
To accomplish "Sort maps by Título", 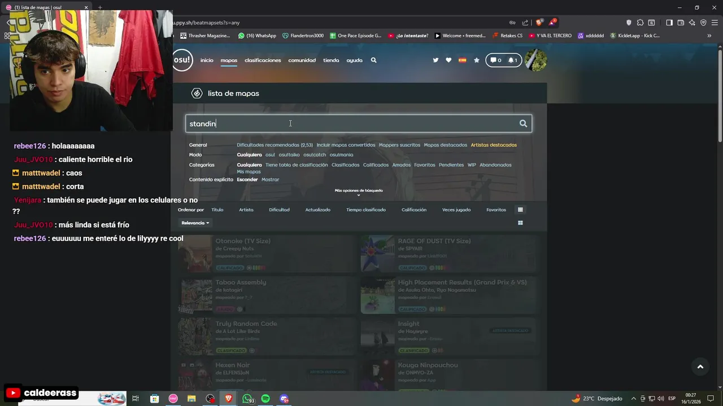I will pos(217,210).
